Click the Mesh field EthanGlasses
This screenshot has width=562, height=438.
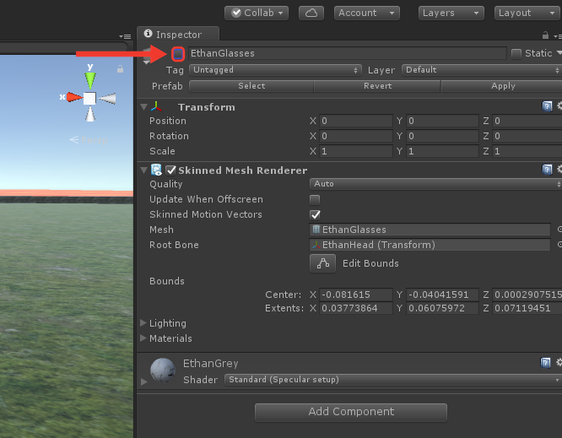tap(430, 230)
